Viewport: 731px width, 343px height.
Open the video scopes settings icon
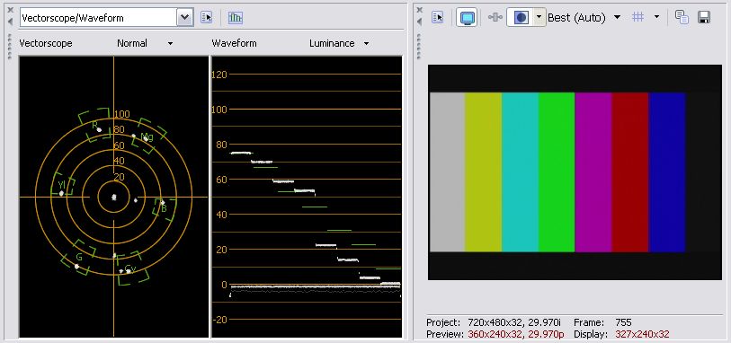(x=206, y=18)
